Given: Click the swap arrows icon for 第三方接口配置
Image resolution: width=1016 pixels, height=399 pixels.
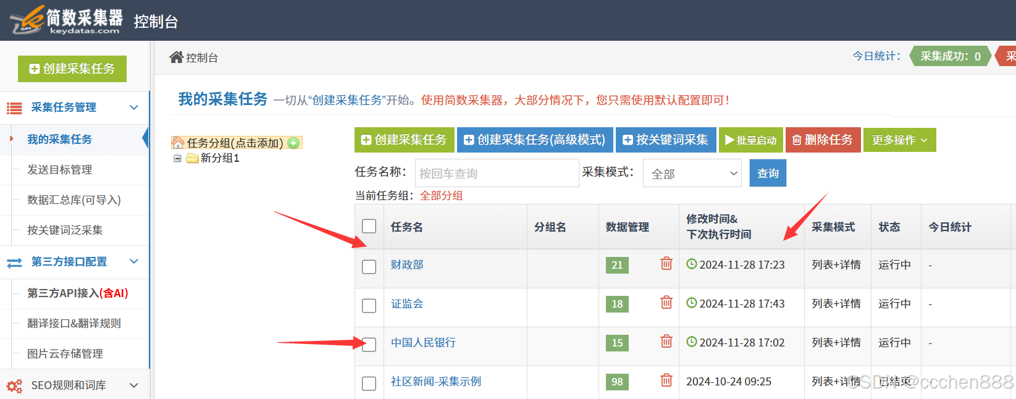Looking at the screenshot, I should pos(14,262).
